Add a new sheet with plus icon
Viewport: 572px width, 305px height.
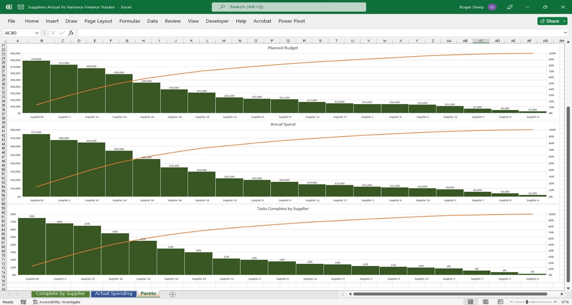(x=172, y=294)
